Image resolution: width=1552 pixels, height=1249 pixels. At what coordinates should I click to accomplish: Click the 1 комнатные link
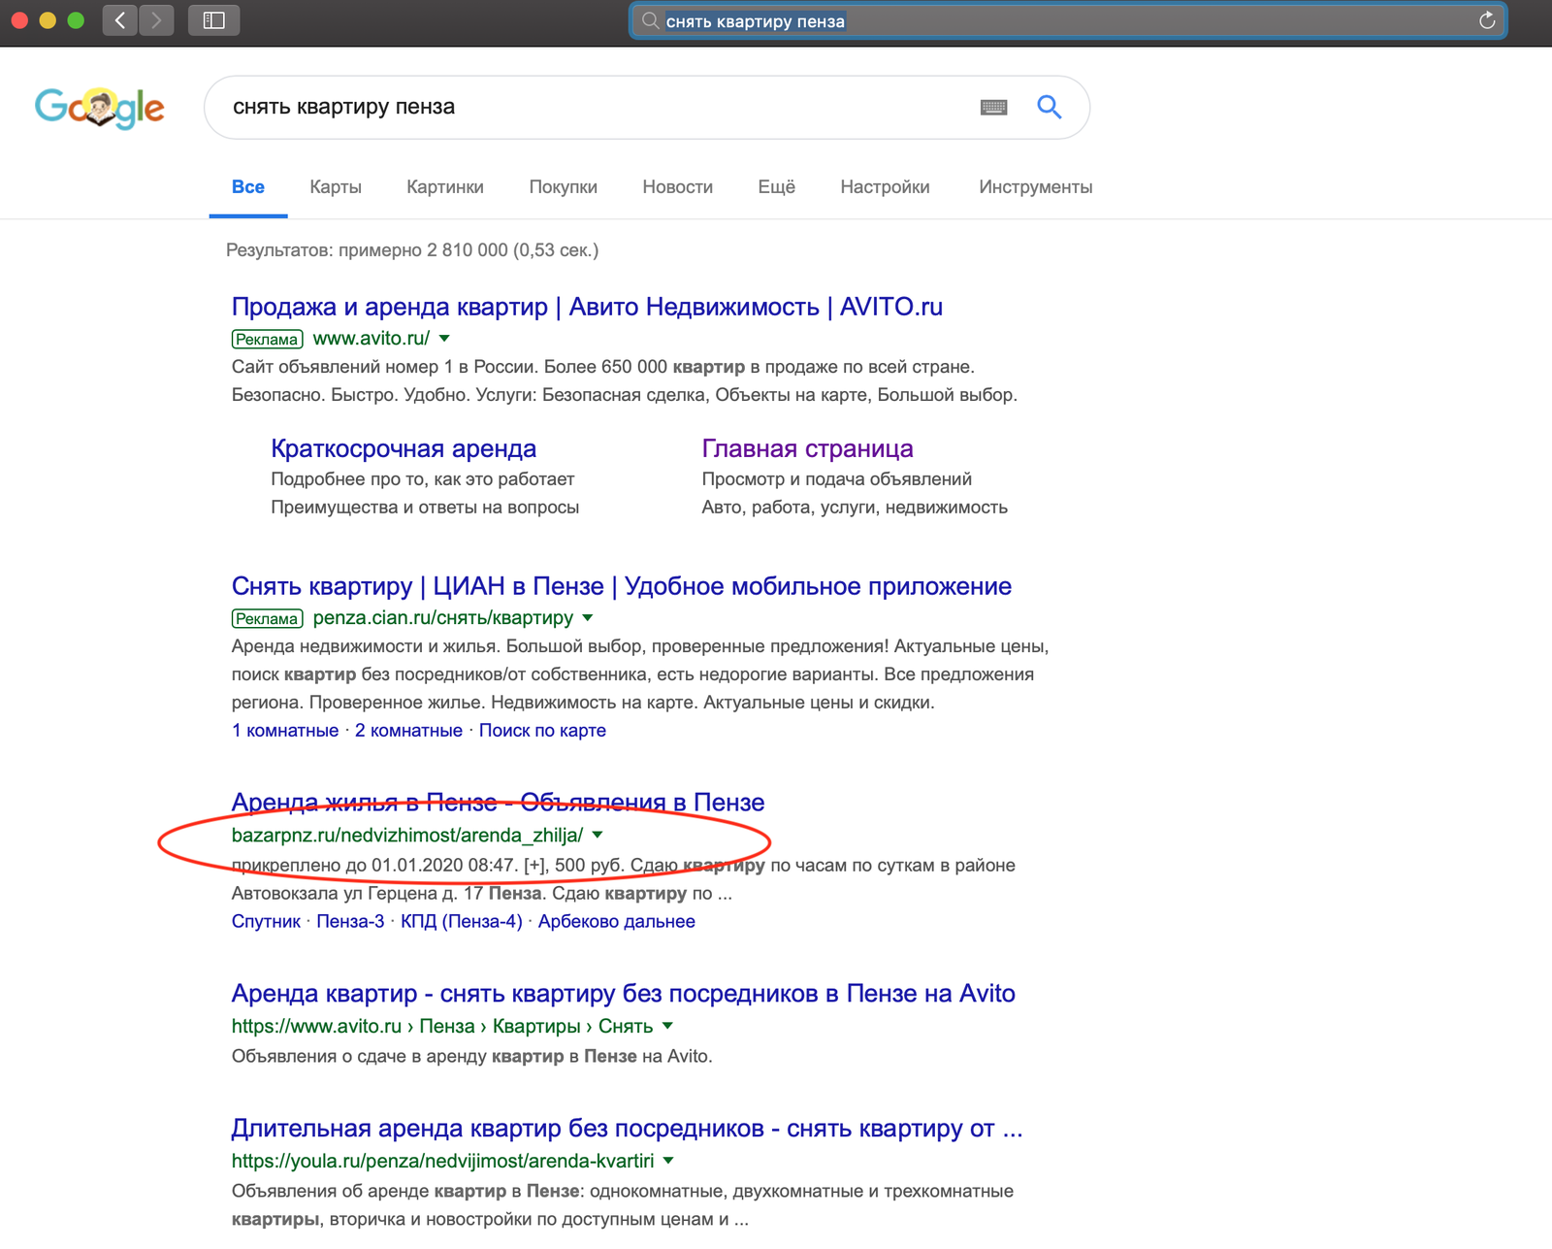click(x=285, y=731)
